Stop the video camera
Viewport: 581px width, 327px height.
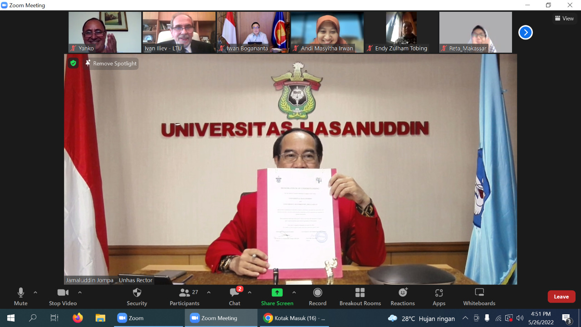coord(63,296)
